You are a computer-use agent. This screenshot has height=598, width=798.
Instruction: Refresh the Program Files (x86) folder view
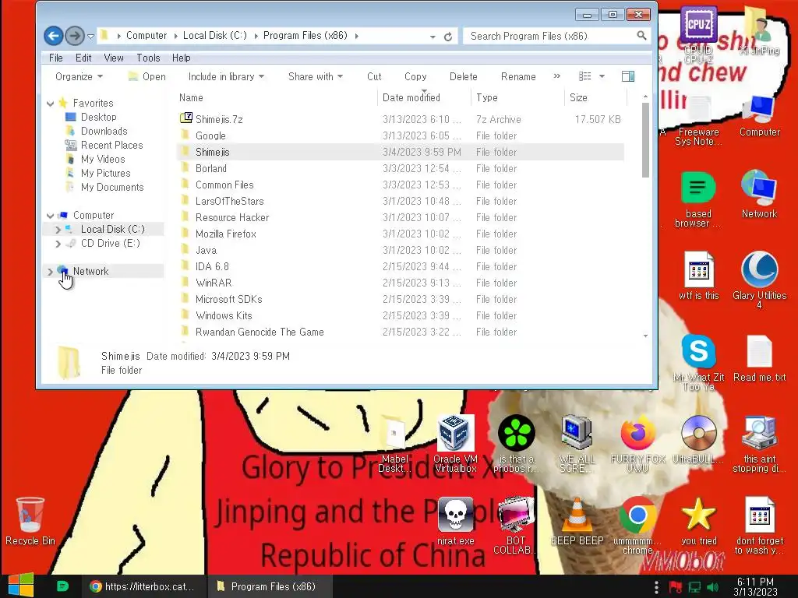tap(448, 36)
